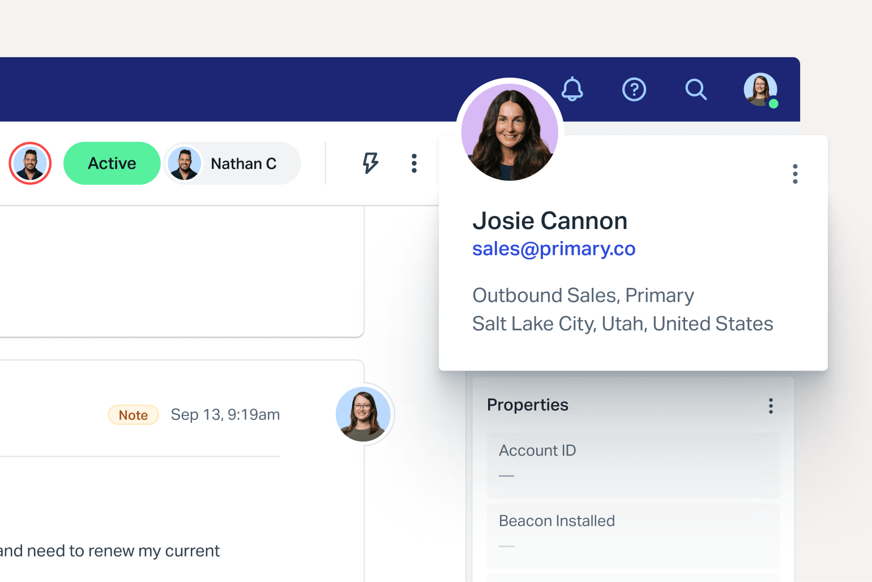
Task: Open the conversation toolbar three-dot menu
Action: (x=414, y=163)
